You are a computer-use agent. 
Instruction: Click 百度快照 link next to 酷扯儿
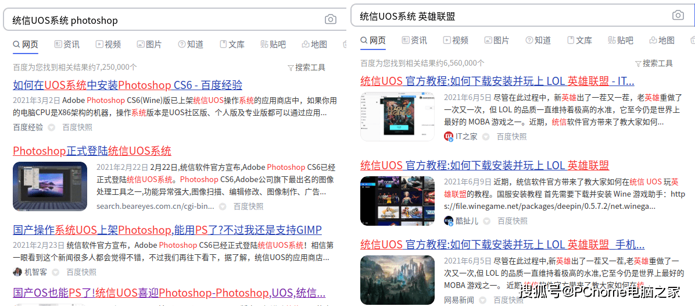[513, 221]
